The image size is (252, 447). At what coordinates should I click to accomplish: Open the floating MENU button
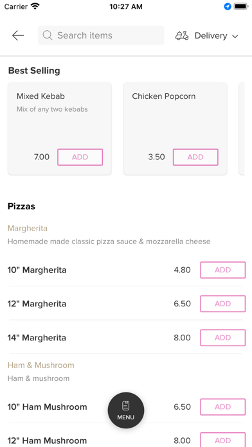tap(126, 410)
